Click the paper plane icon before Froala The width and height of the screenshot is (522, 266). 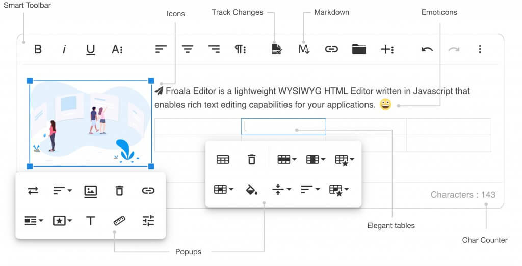159,91
